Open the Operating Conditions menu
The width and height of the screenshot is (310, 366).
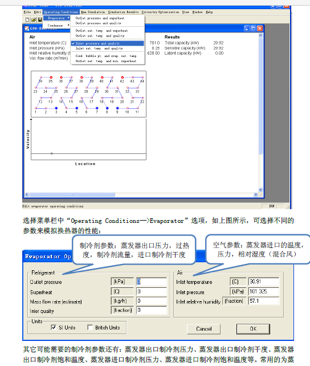pyautogui.click(x=61, y=12)
